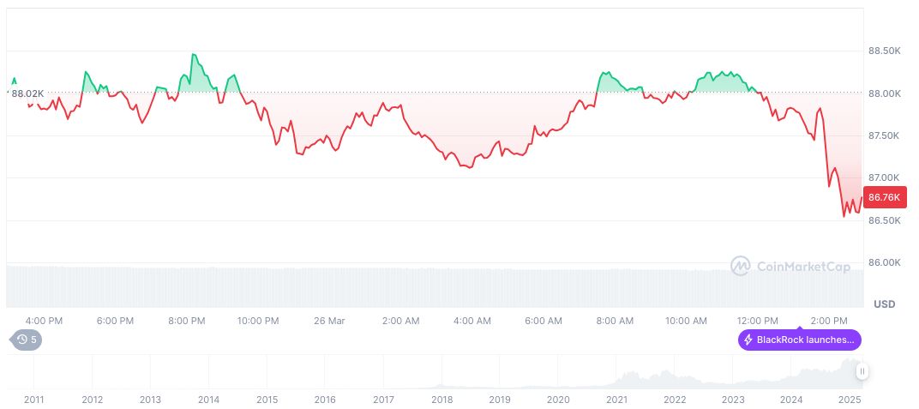The height and width of the screenshot is (409, 919).
Task: Select 2018 on the year timeline
Action: click(442, 400)
